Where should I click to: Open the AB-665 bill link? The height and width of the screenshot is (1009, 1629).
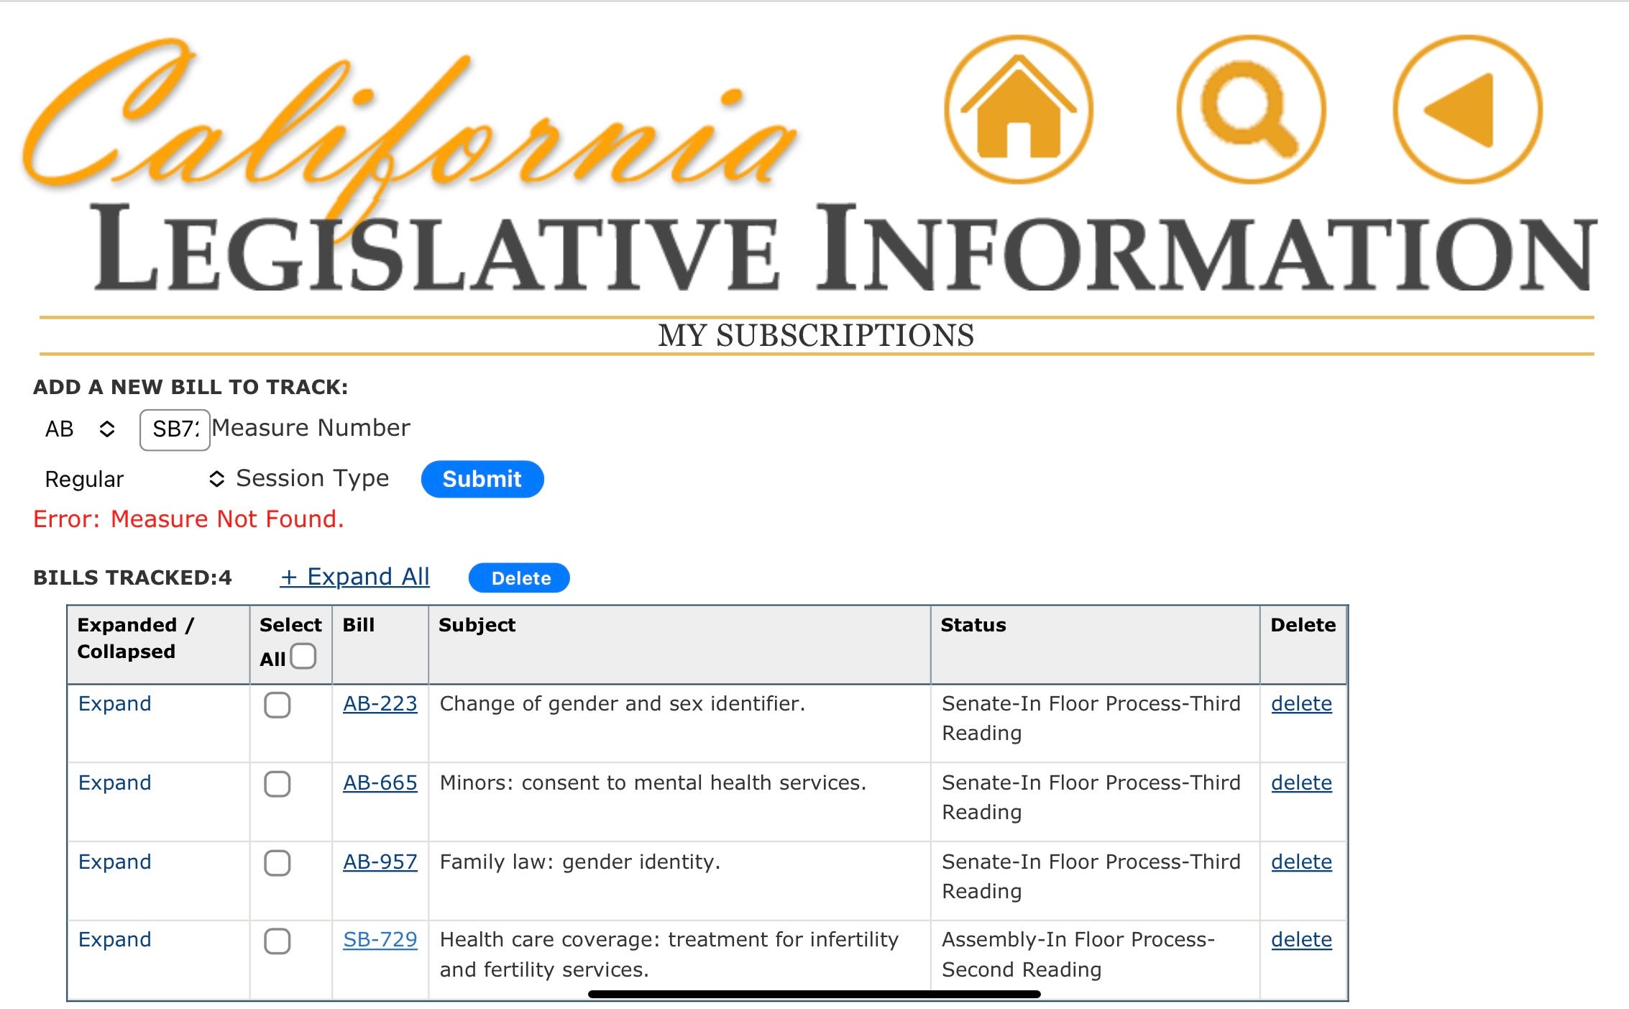click(x=380, y=782)
